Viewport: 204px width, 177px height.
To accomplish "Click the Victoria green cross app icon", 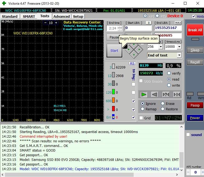I will (x=4, y=3).
